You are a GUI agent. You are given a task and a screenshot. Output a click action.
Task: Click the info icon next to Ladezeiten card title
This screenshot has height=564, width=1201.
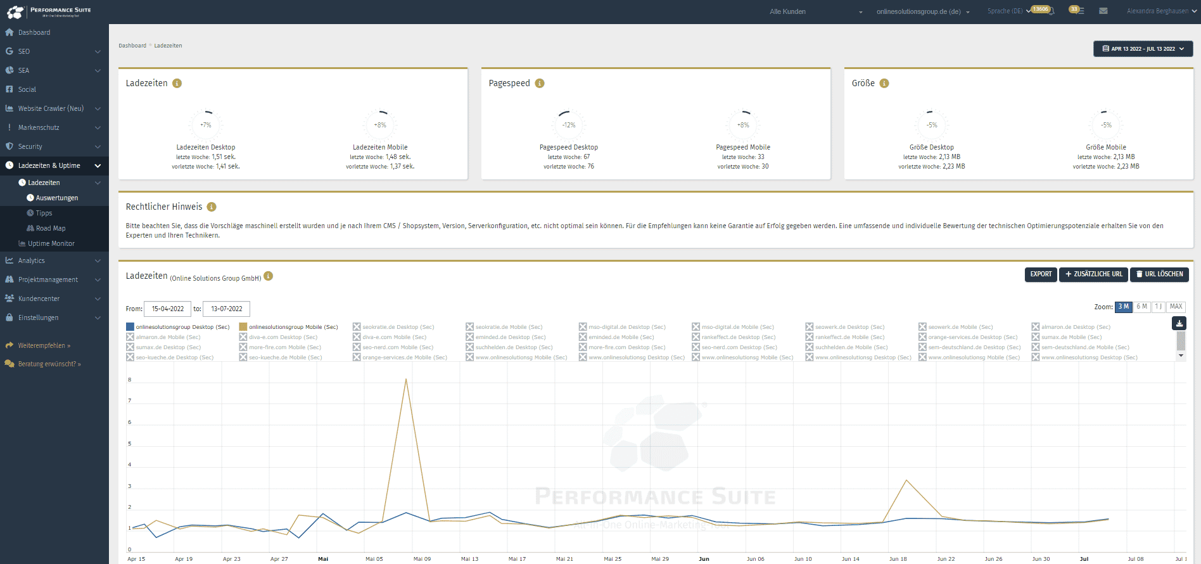(x=177, y=83)
